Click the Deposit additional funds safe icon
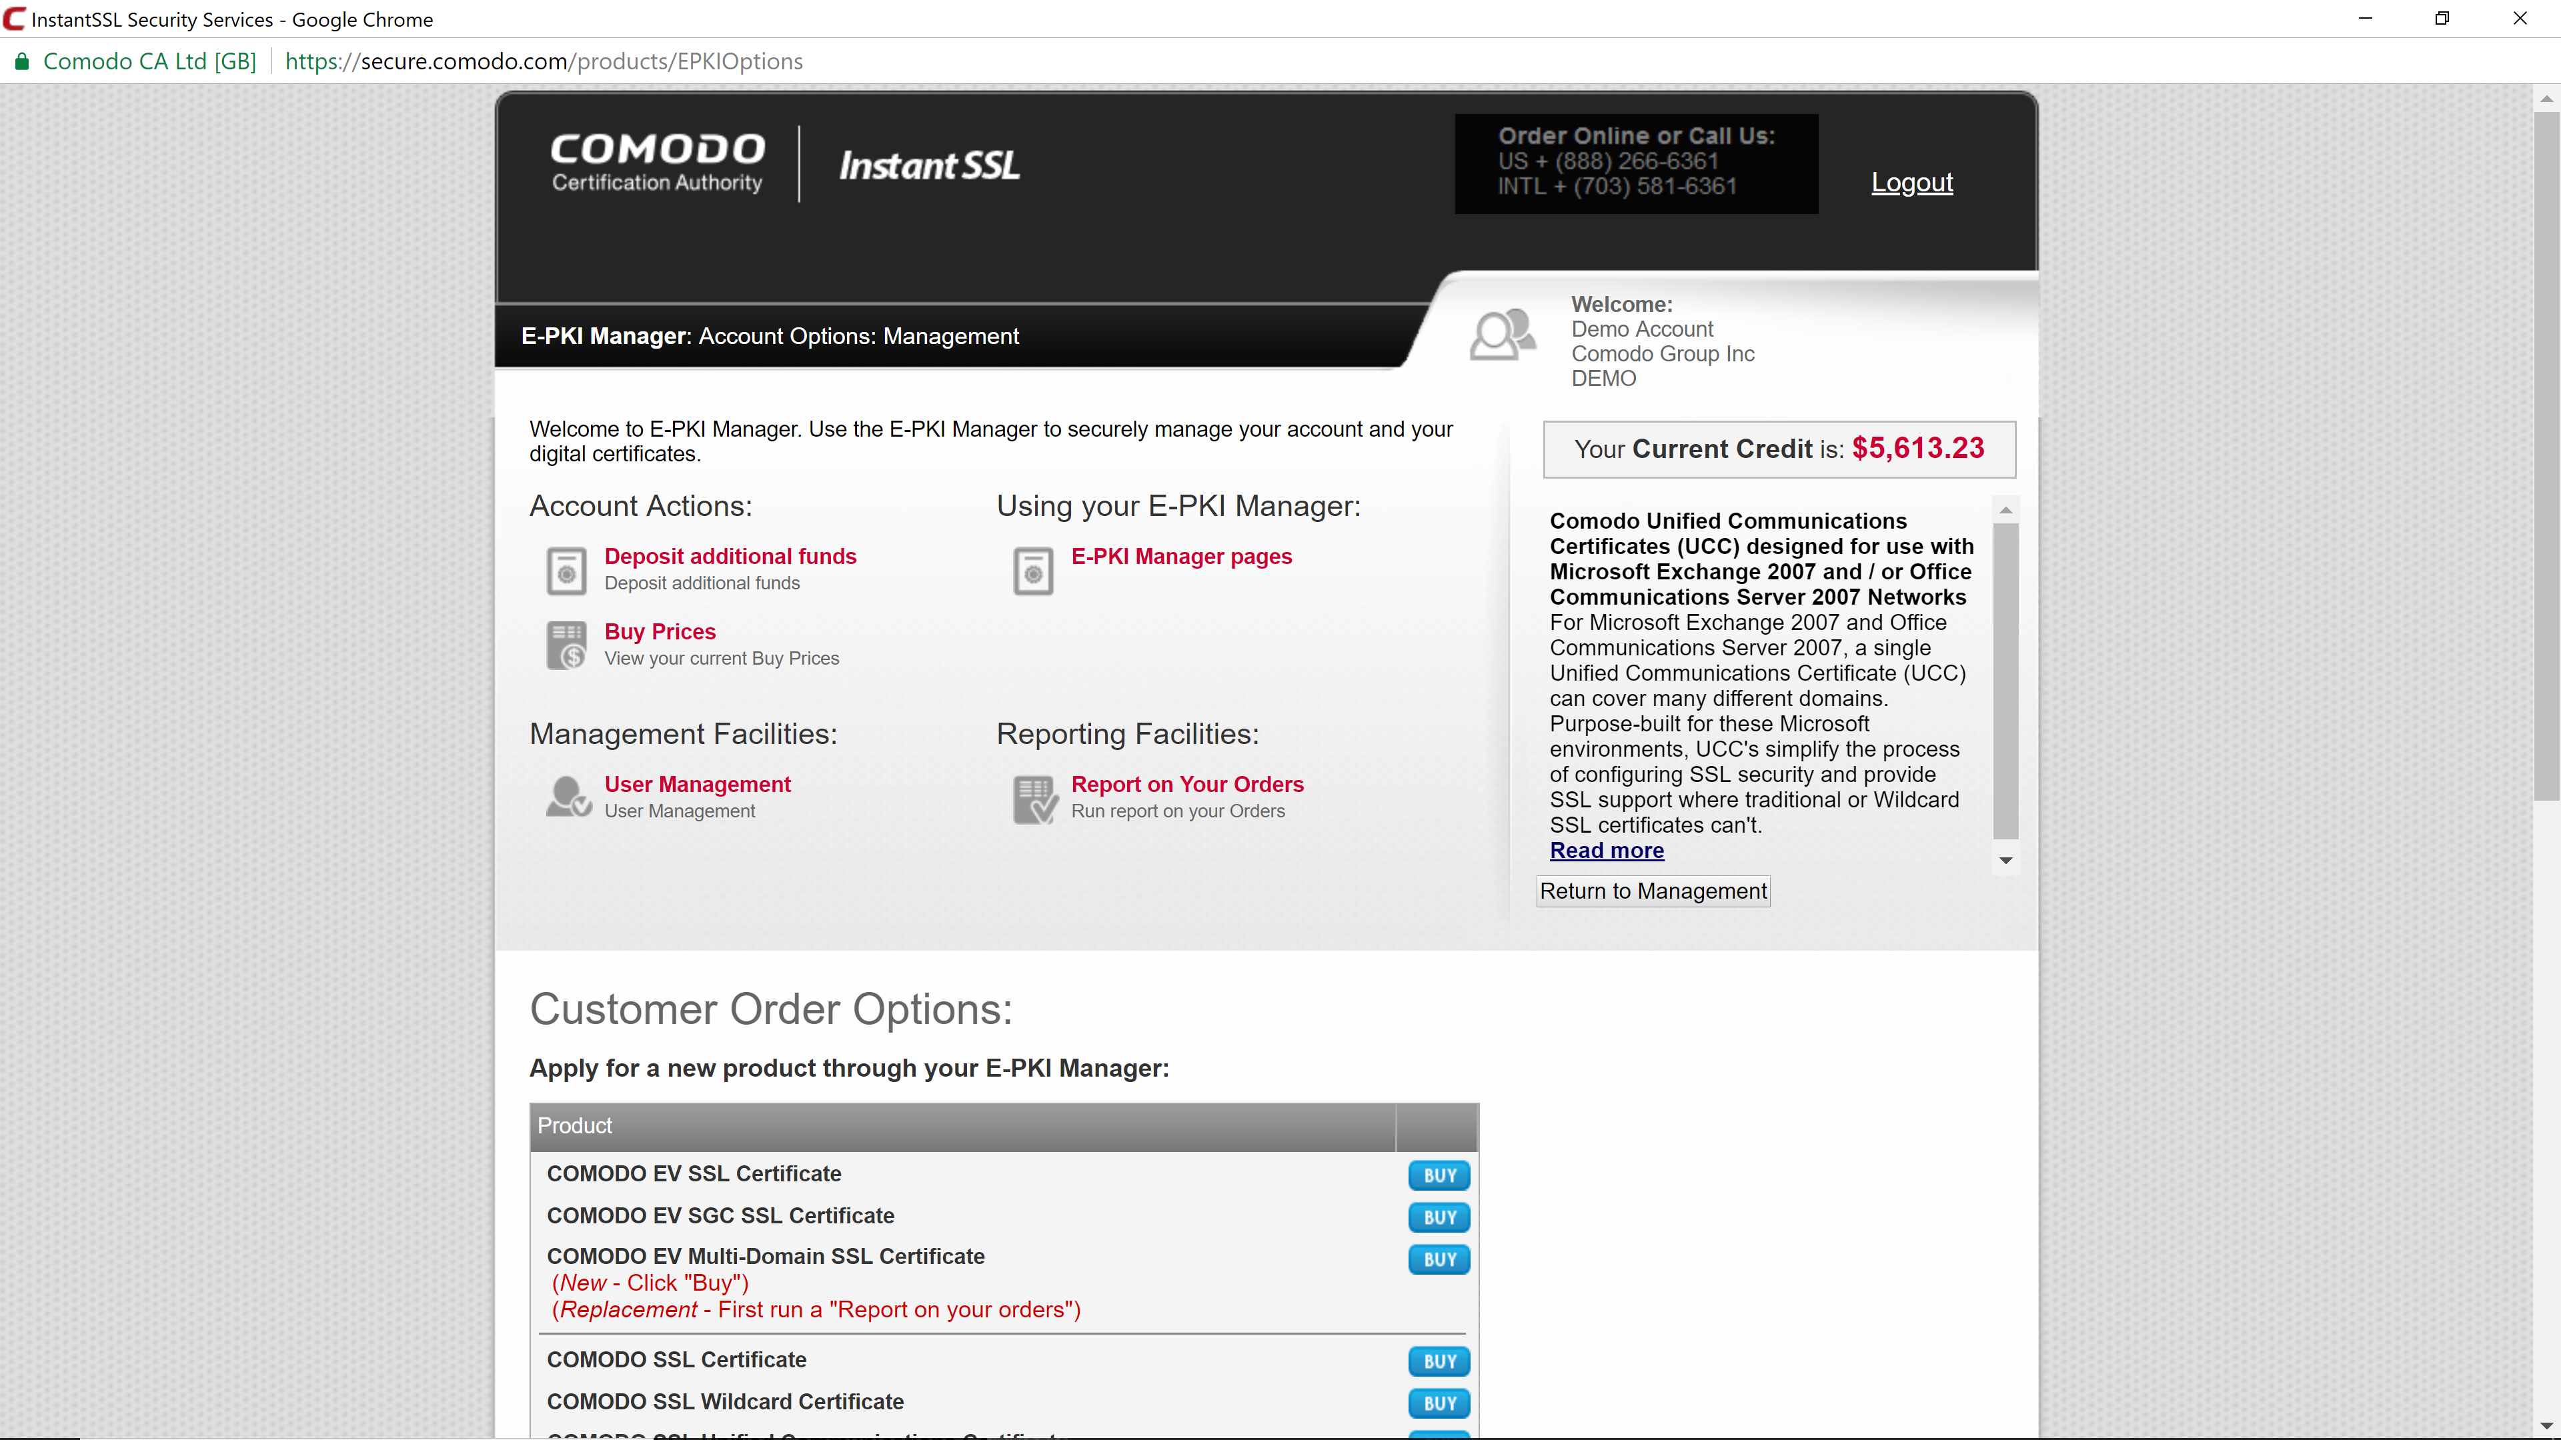This screenshot has height=1440, width=2561. [x=567, y=571]
